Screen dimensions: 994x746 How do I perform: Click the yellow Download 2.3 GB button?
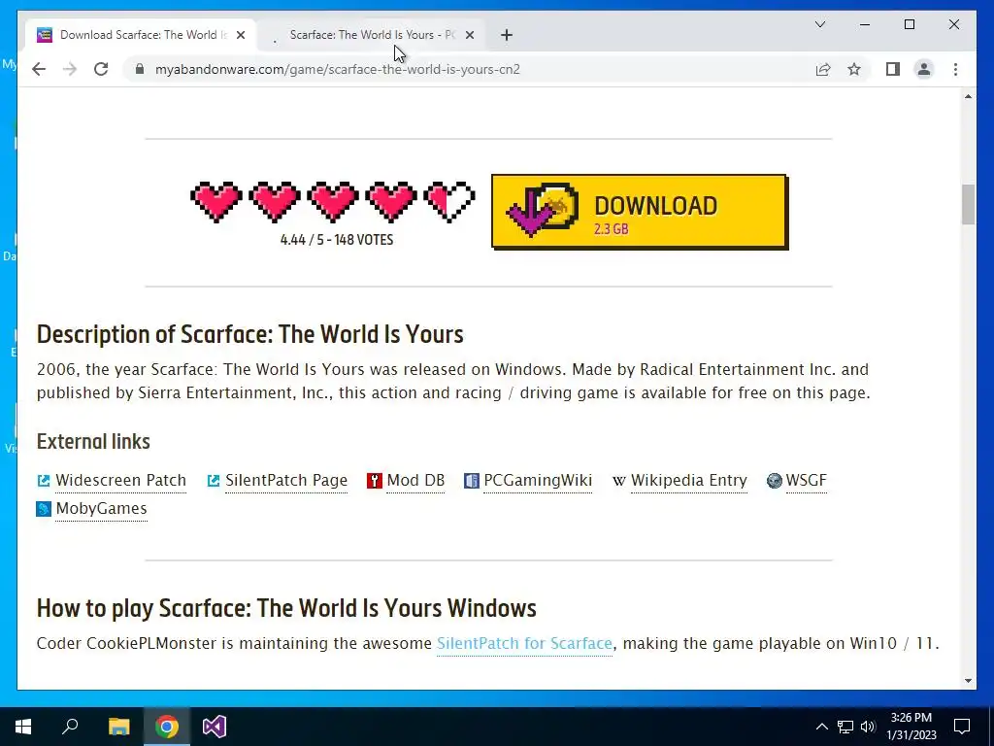click(640, 212)
